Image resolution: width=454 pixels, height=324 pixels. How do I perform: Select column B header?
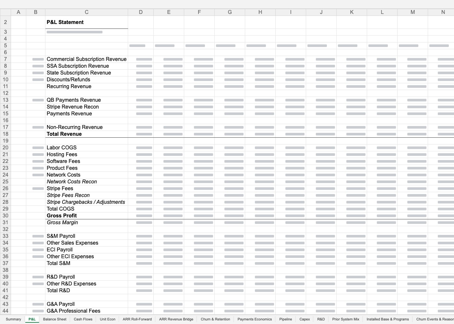(x=36, y=12)
